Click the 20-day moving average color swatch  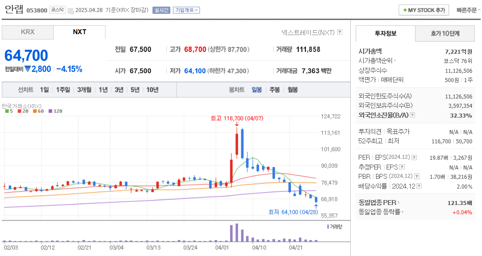[x=19, y=111]
